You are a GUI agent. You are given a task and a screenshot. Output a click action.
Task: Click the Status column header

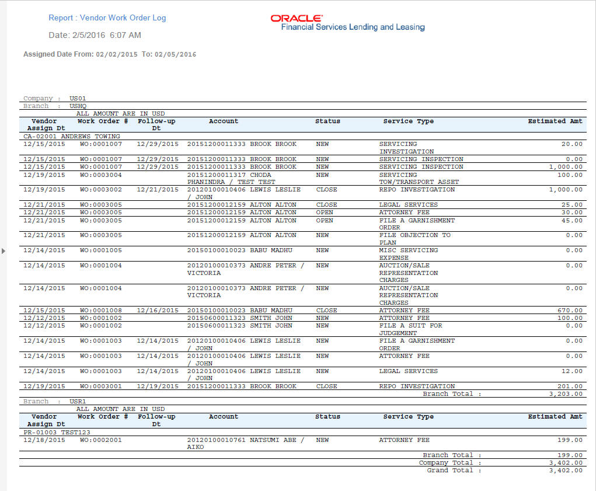[x=327, y=120]
